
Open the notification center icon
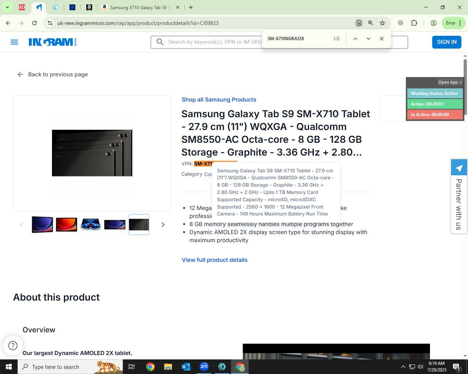coord(456,367)
